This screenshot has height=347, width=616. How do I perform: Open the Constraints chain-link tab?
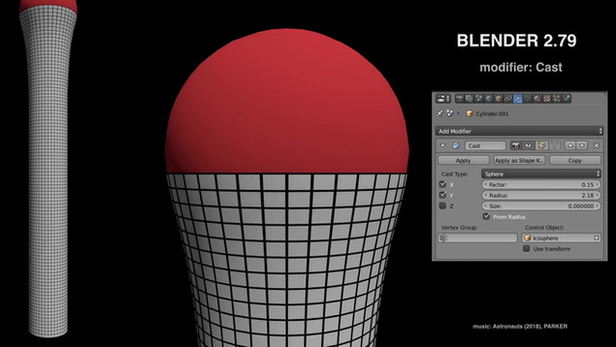[x=508, y=98]
